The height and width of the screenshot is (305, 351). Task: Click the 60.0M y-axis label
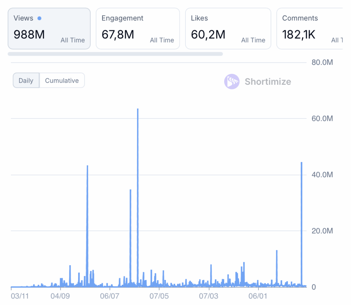tap(322, 118)
